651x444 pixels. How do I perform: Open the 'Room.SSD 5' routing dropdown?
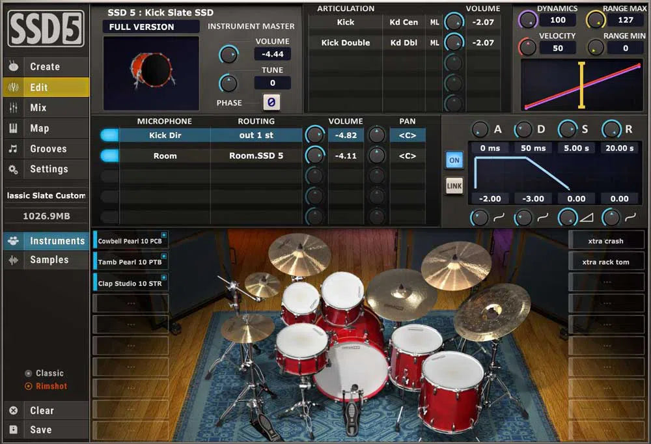255,156
